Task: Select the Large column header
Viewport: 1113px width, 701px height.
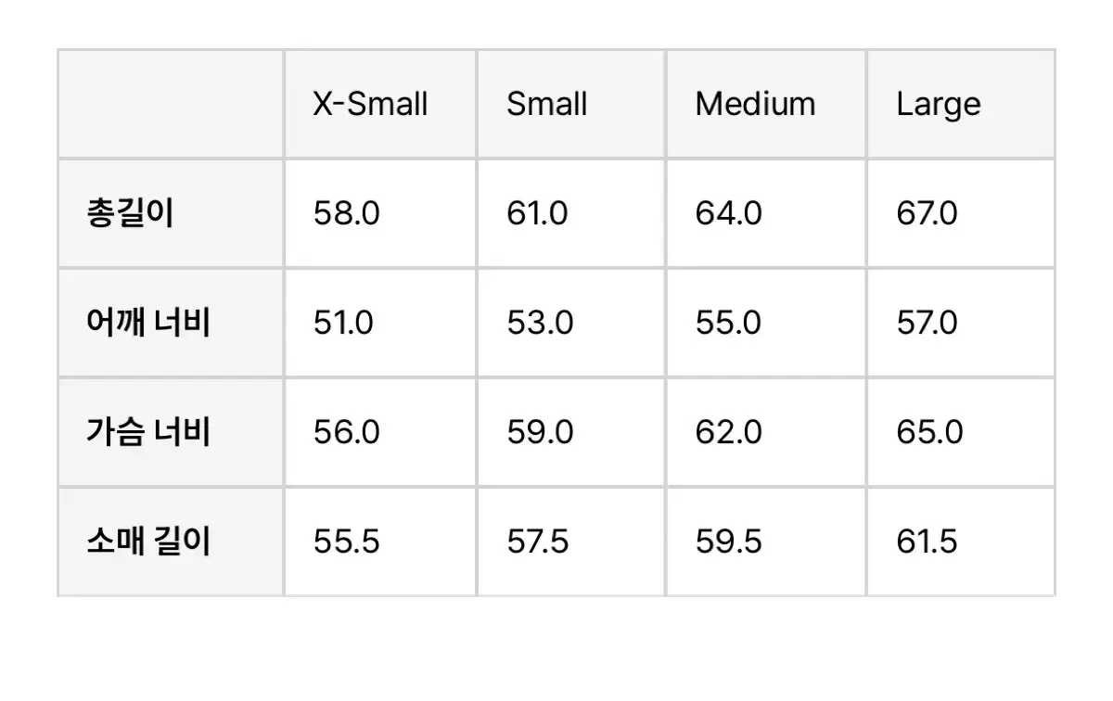Action: tap(938, 104)
